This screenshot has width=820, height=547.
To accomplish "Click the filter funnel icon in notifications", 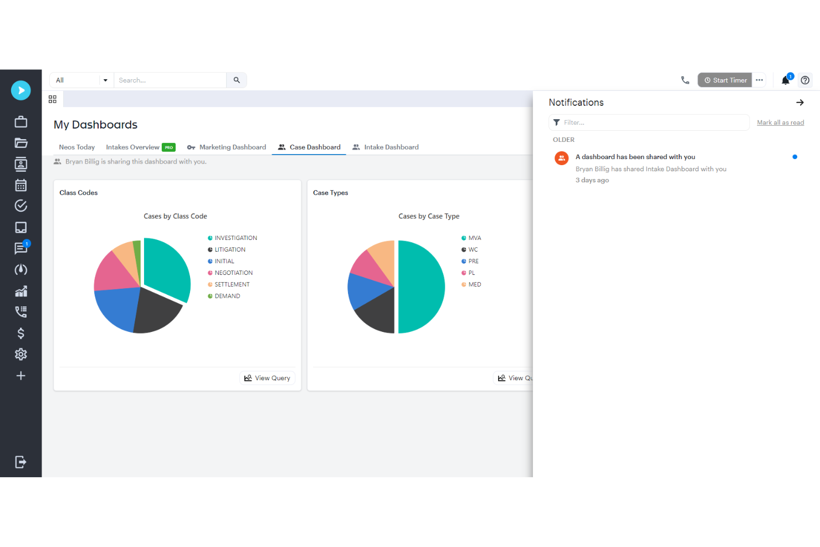I will (x=556, y=122).
